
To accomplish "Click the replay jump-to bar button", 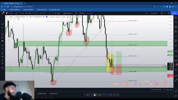I will (x=88, y=95).
